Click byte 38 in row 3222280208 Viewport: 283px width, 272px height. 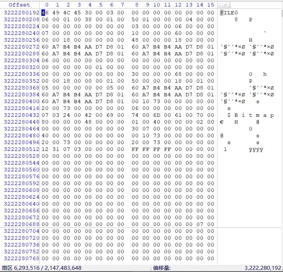(x=88, y=19)
